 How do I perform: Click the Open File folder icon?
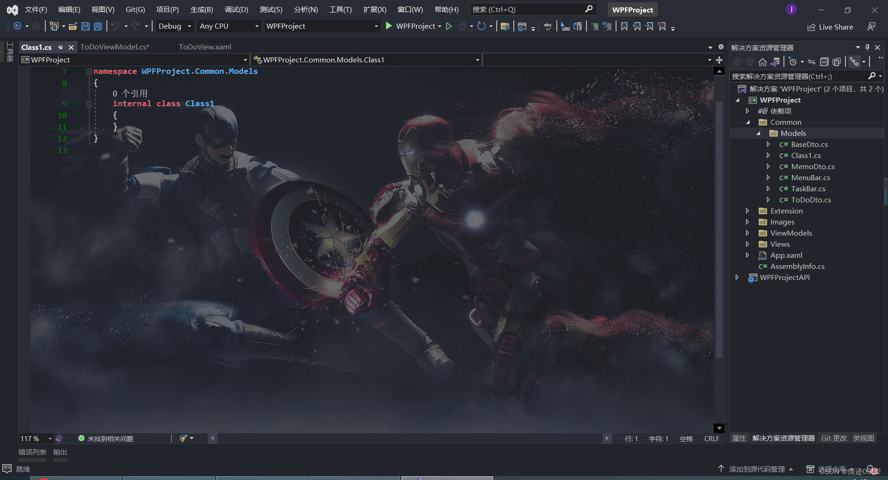73,26
